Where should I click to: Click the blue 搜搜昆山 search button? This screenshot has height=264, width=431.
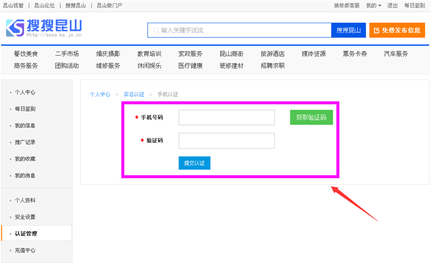(x=349, y=30)
